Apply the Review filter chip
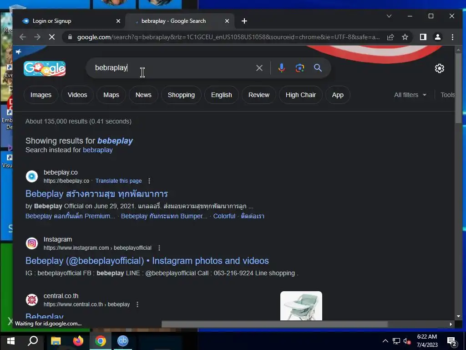Image resolution: width=466 pixels, height=350 pixels. point(259,95)
